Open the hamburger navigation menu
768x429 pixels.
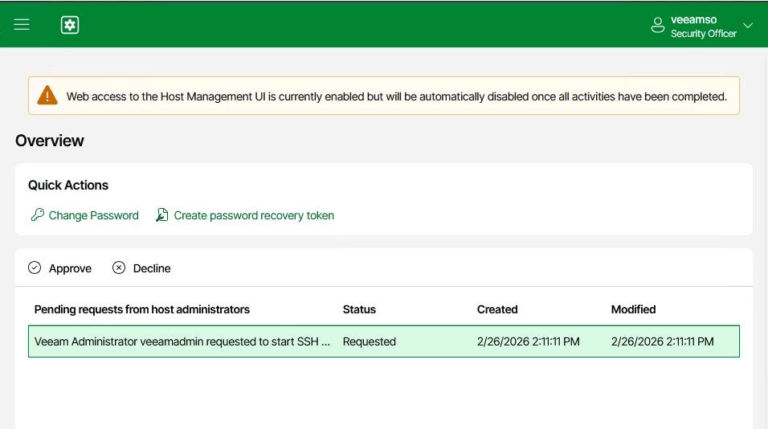[x=22, y=24]
